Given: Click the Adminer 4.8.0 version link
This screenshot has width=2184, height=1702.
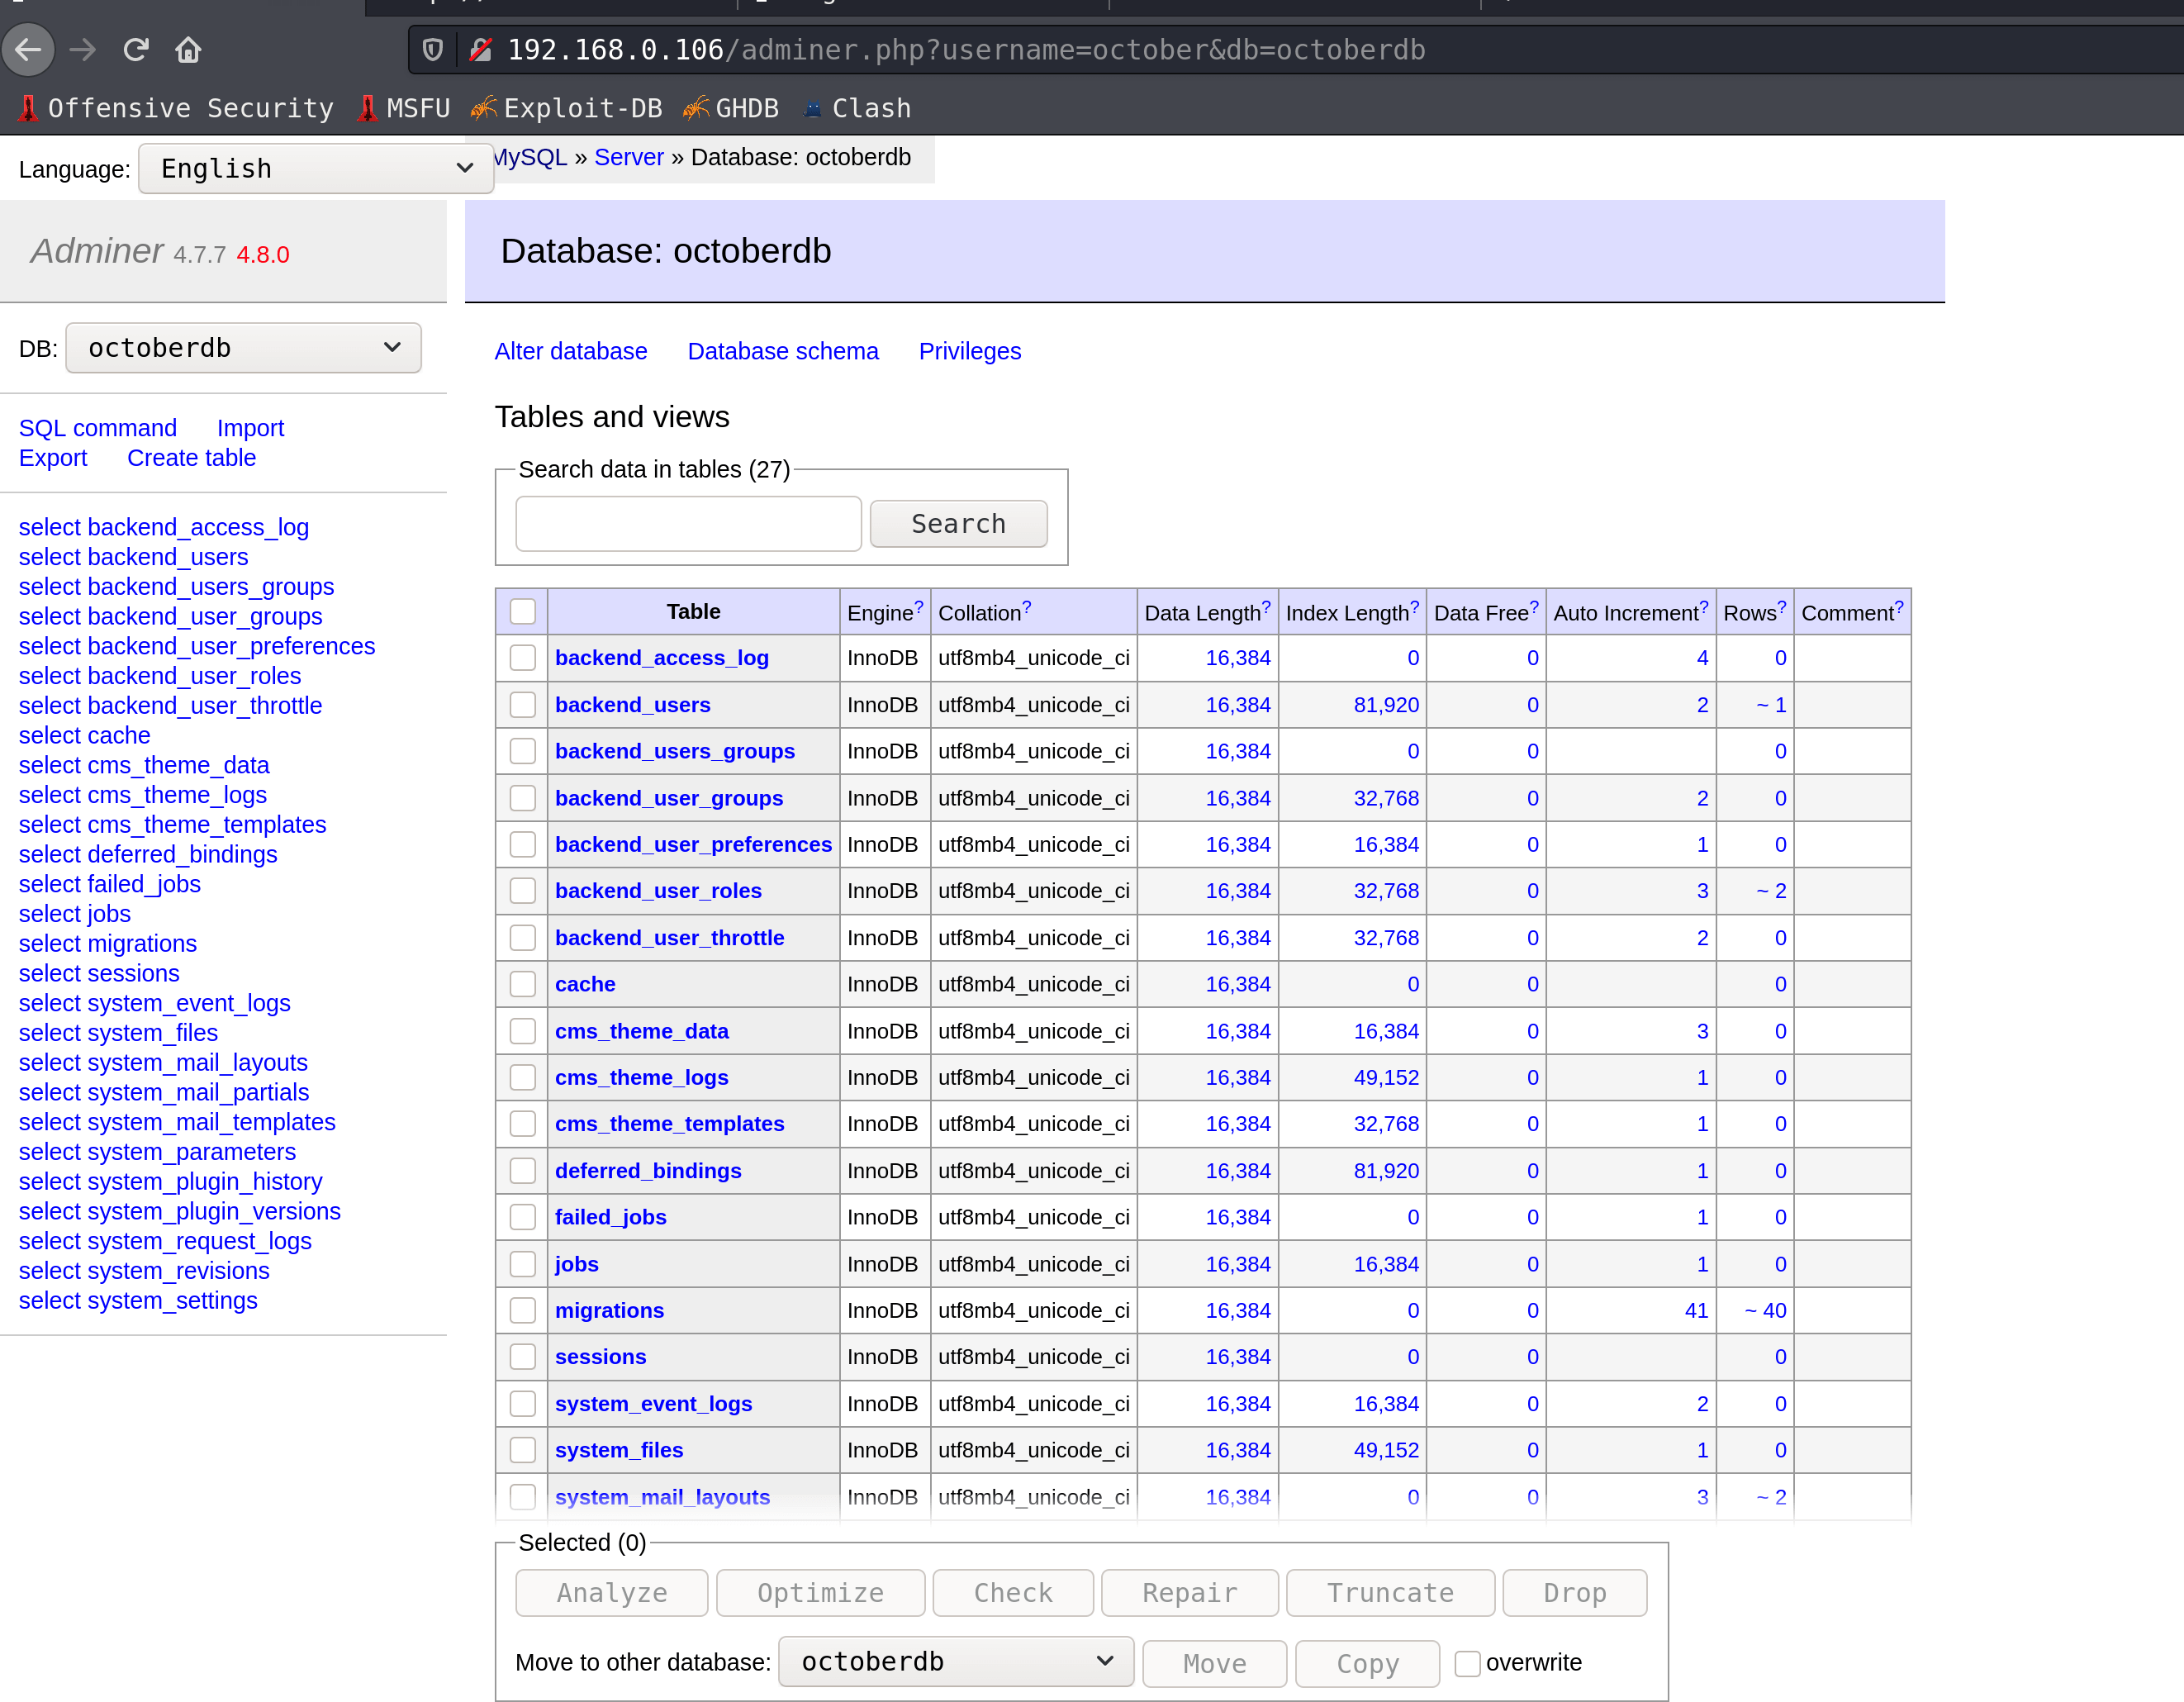Looking at the screenshot, I should pos(262,254).
